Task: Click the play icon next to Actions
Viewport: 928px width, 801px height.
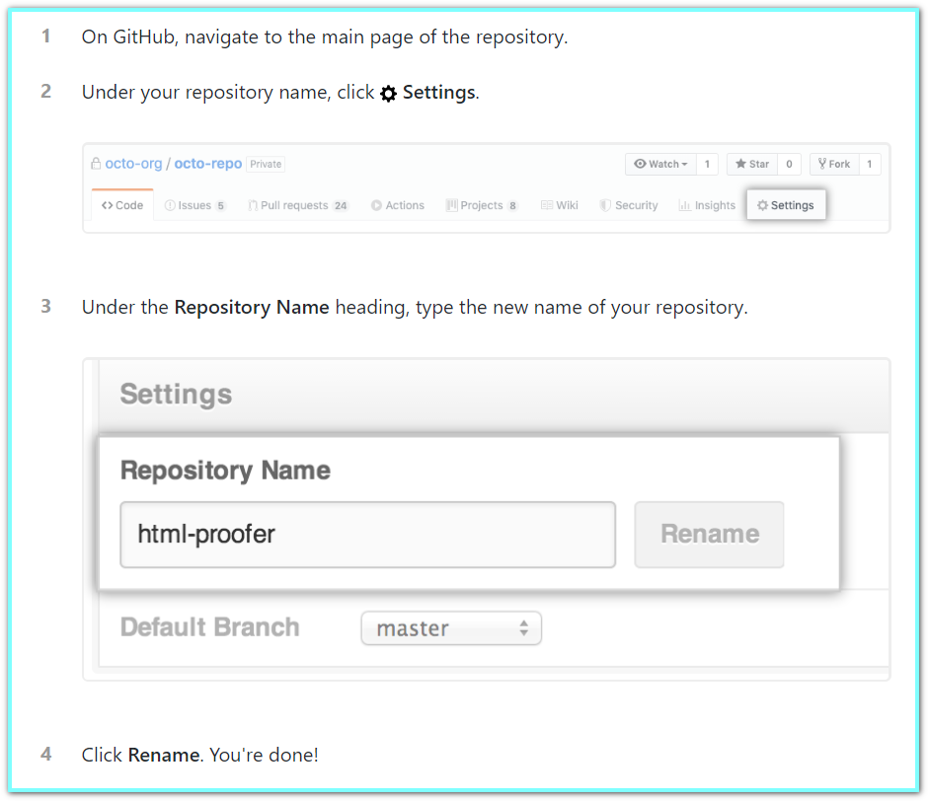Action: 376,205
